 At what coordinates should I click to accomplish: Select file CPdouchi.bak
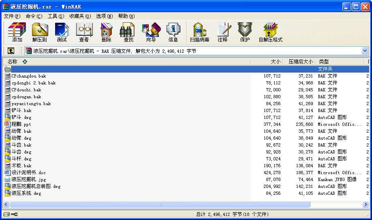26,90
